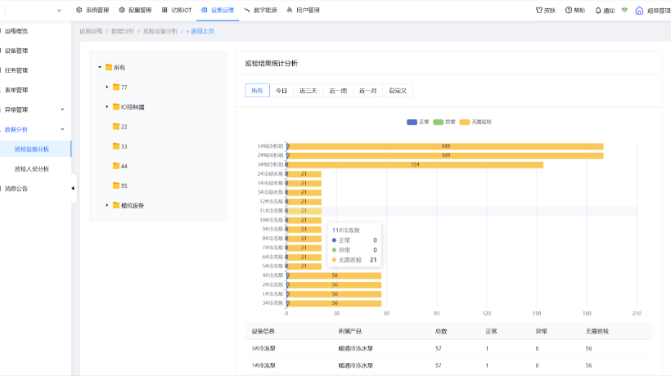The image size is (671, 376).
Task: Expand the 模拟设备 folder arrow
Action: pyautogui.click(x=107, y=205)
